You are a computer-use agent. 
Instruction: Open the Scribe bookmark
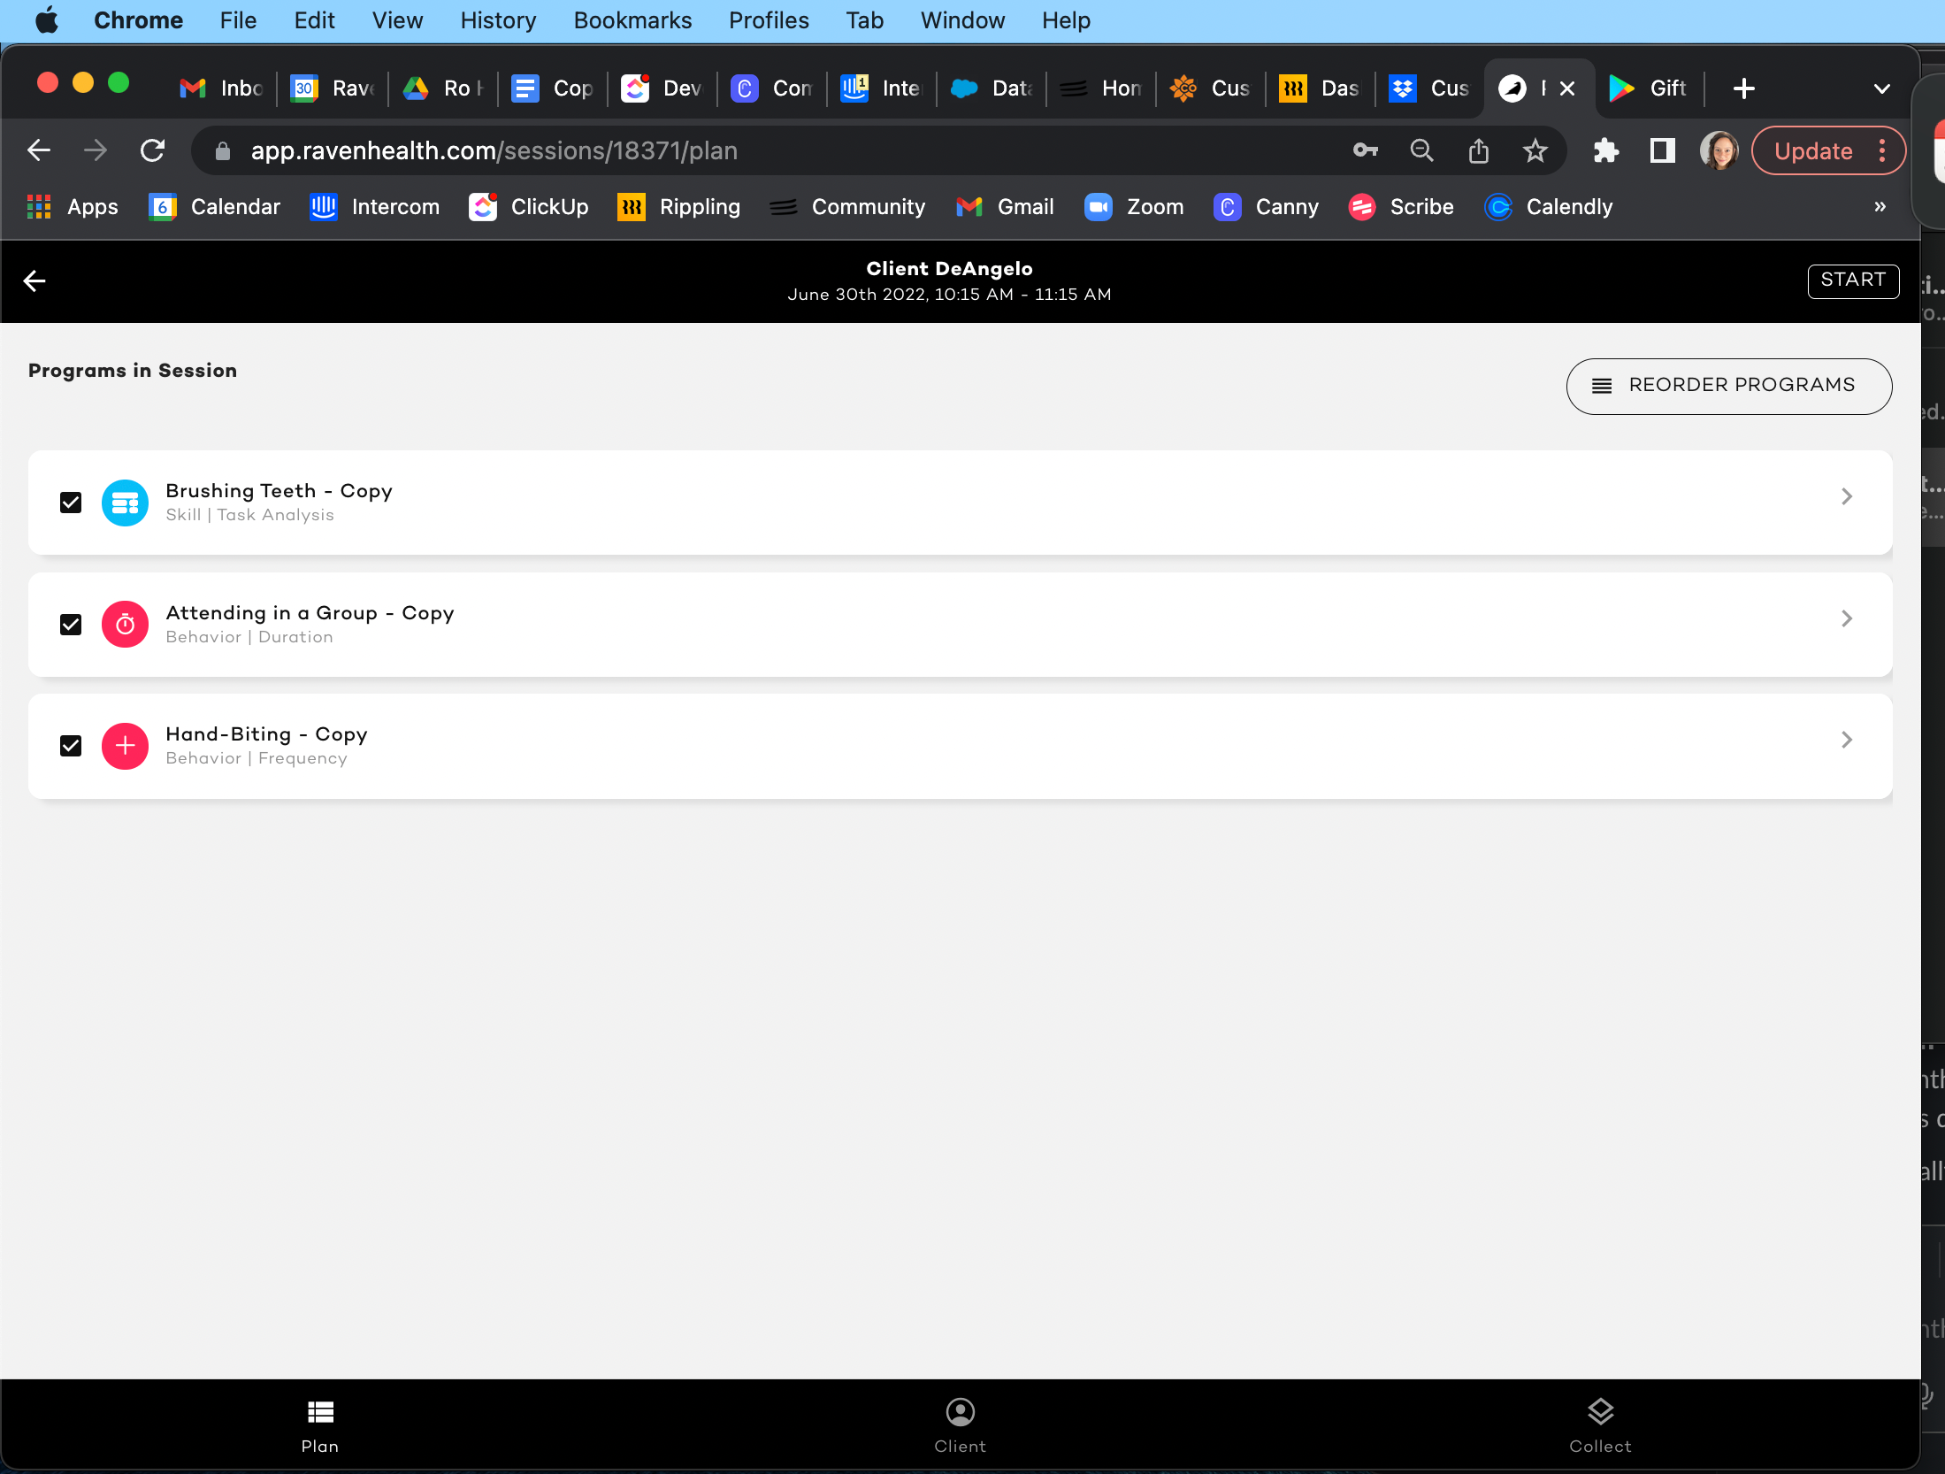click(1401, 207)
